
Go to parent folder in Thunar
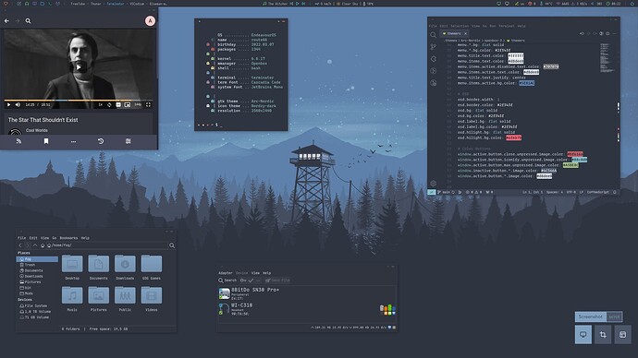(35, 245)
